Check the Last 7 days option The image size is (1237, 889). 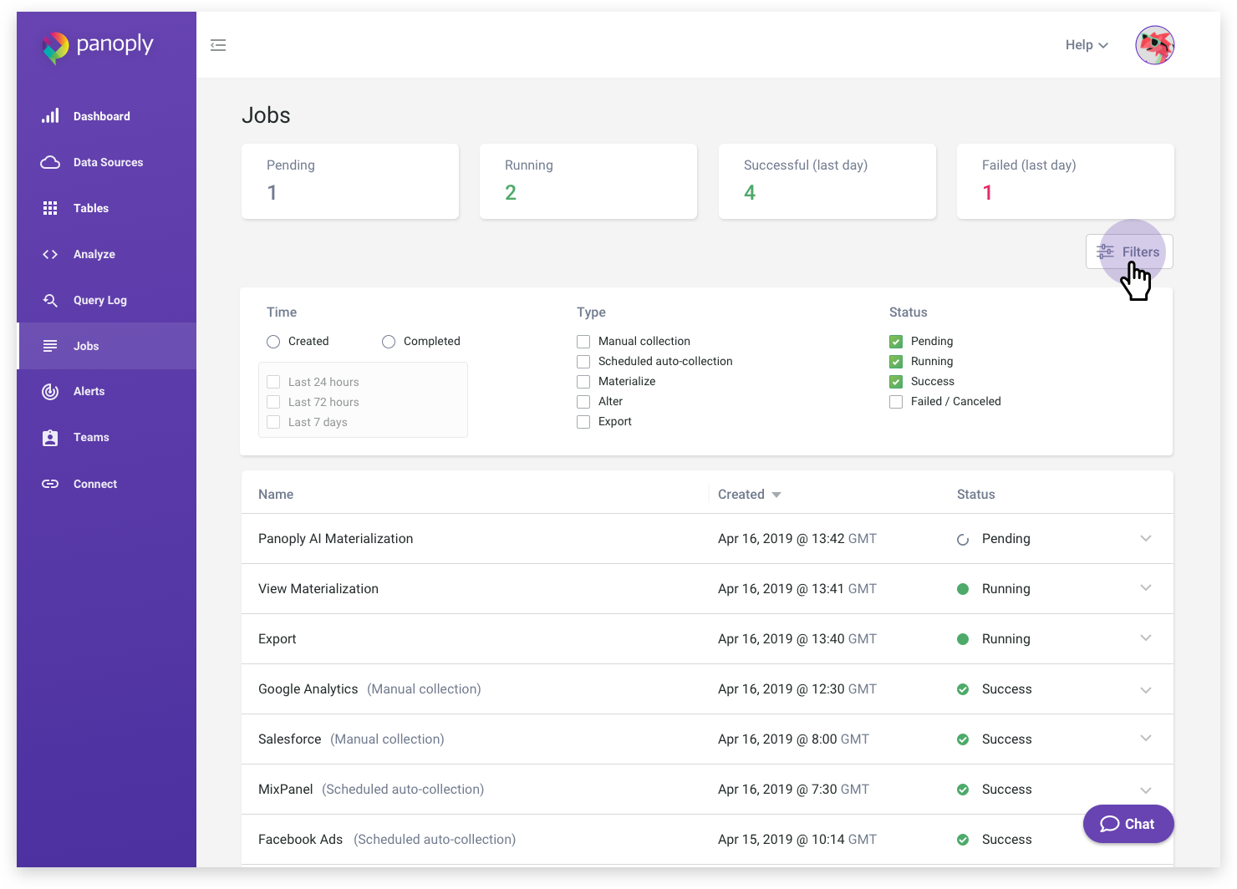pyautogui.click(x=273, y=422)
